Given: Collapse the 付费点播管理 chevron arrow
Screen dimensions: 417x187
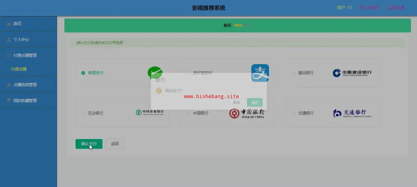Looking at the screenshot, I should tap(50, 55).
